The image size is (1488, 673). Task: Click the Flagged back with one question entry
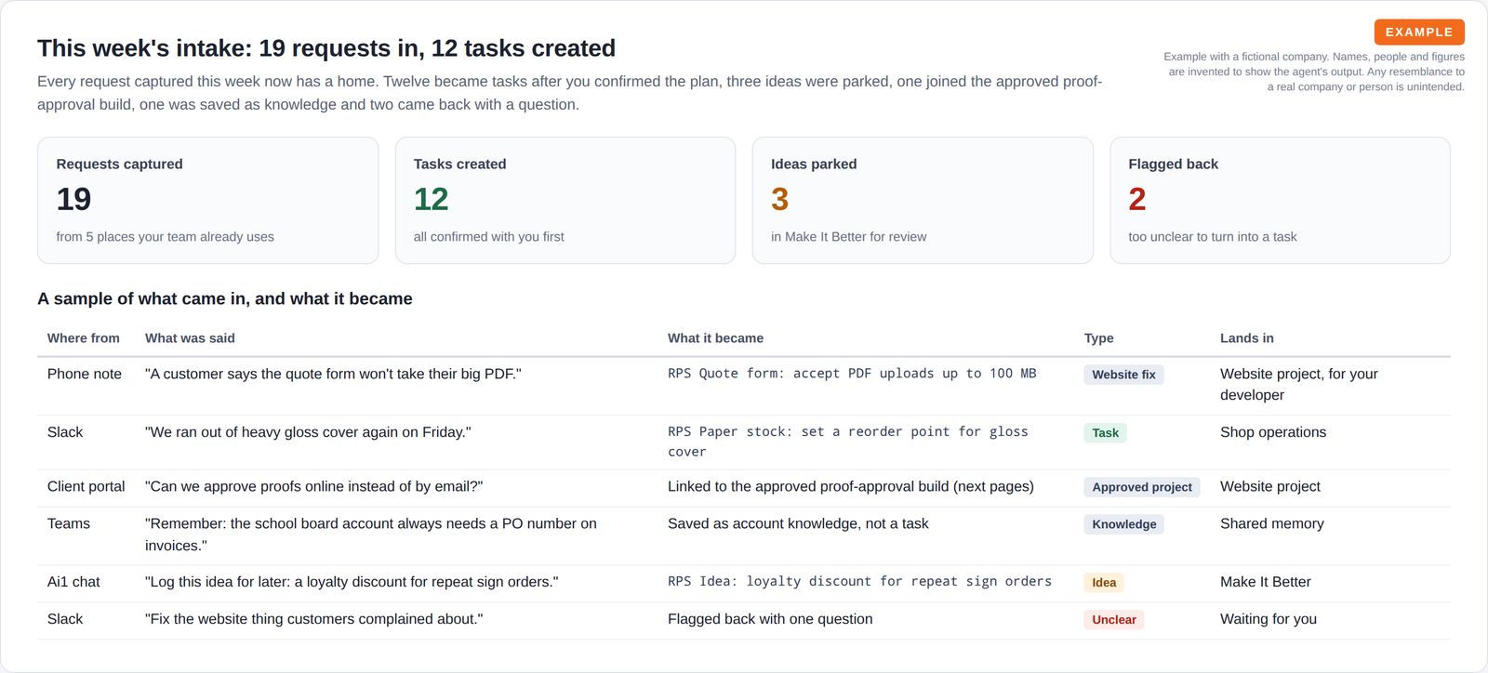click(770, 619)
